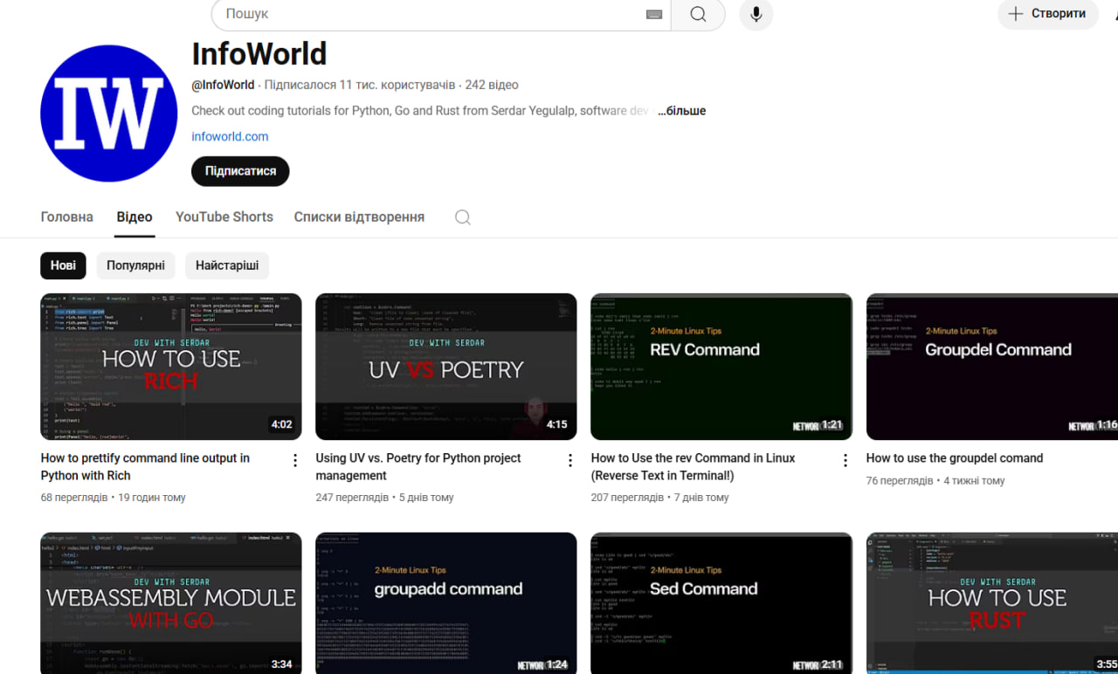Open the on-screen keyboard icon in search

[x=654, y=14]
